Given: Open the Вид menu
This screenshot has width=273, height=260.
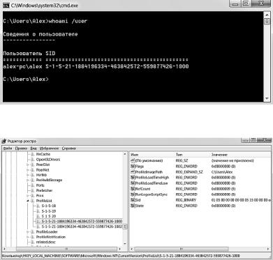Looking at the screenshot, I should 34,148.
